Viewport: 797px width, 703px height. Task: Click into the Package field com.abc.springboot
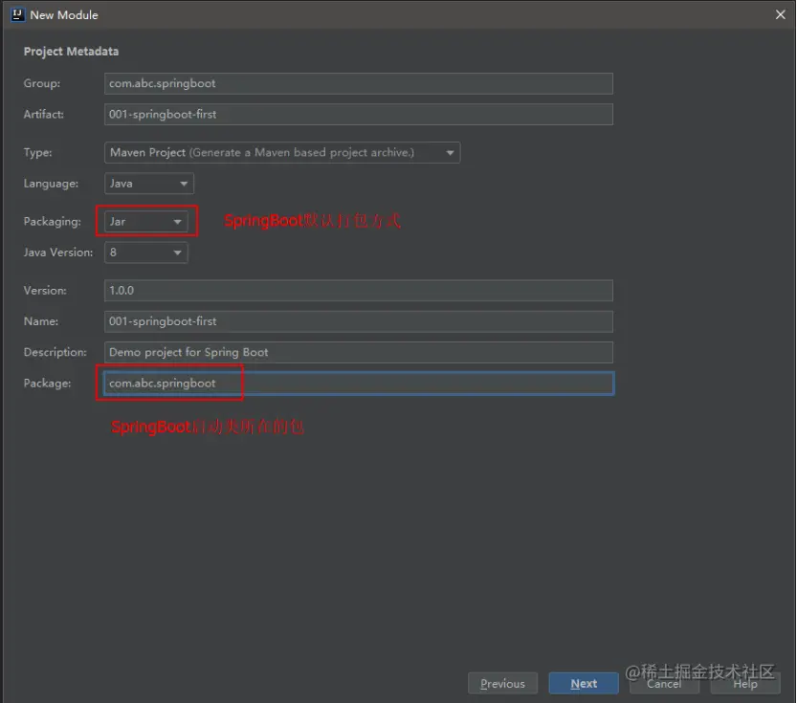point(359,384)
